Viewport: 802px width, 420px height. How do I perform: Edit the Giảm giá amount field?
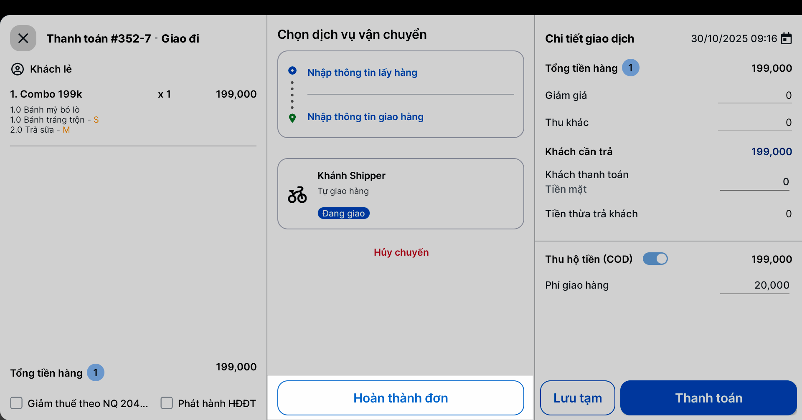click(754, 96)
